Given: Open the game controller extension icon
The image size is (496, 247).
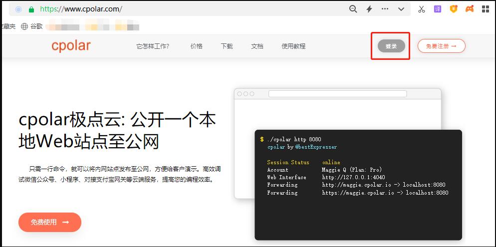Looking at the screenshot, I should (469, 9).
